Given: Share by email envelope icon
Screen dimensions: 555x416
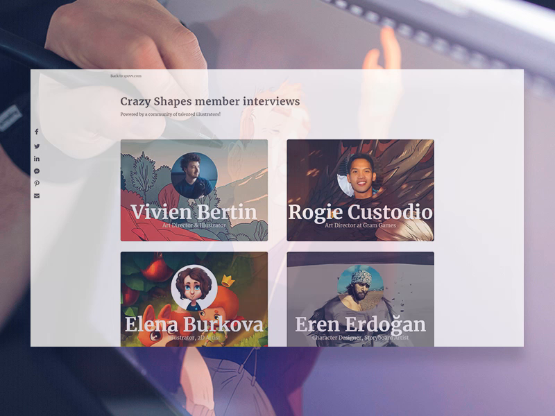Looking at the screenshot, I should pos(37,196).
